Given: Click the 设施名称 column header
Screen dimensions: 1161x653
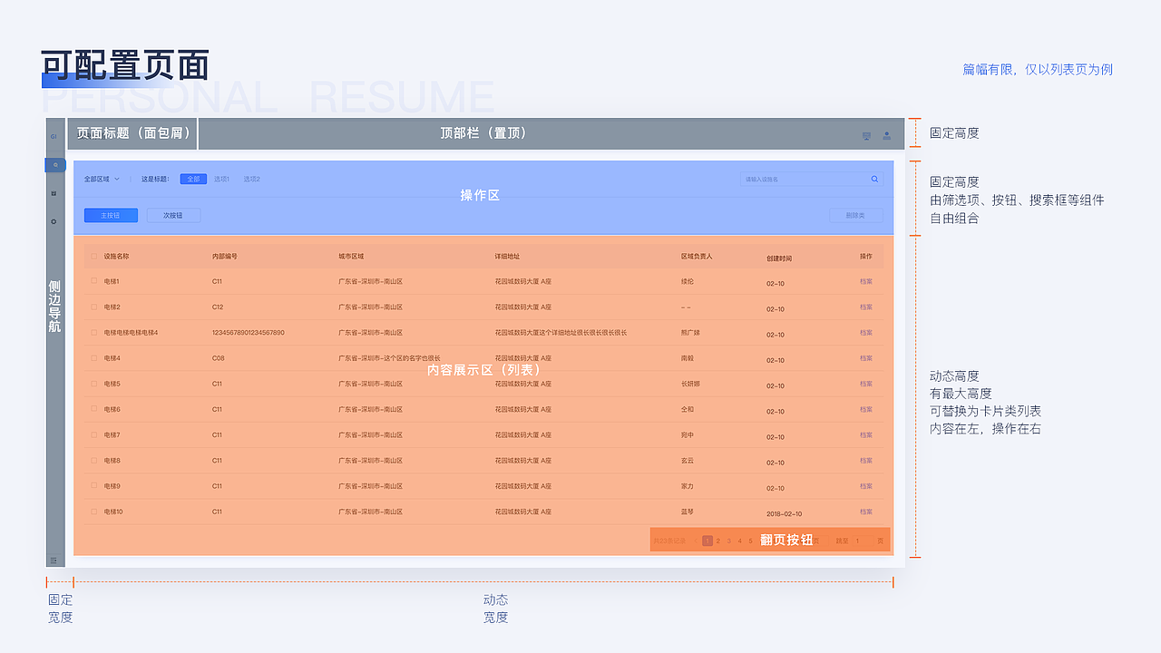Looking at the screenshot, I should (x=116, y=257).
